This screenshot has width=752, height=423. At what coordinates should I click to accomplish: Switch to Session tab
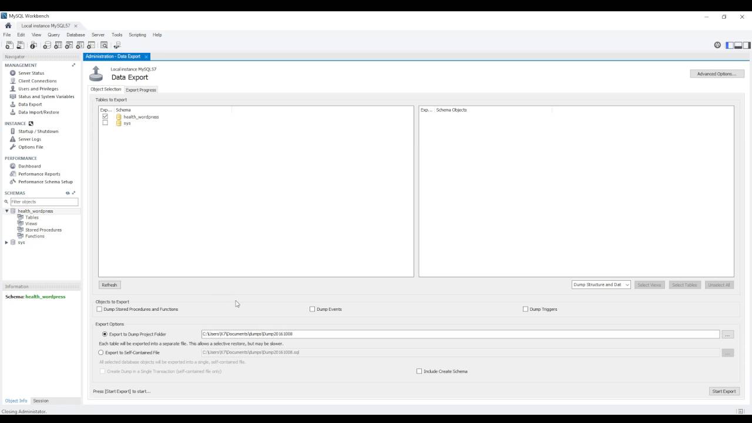pyautogui.click(x=41, y=401)
